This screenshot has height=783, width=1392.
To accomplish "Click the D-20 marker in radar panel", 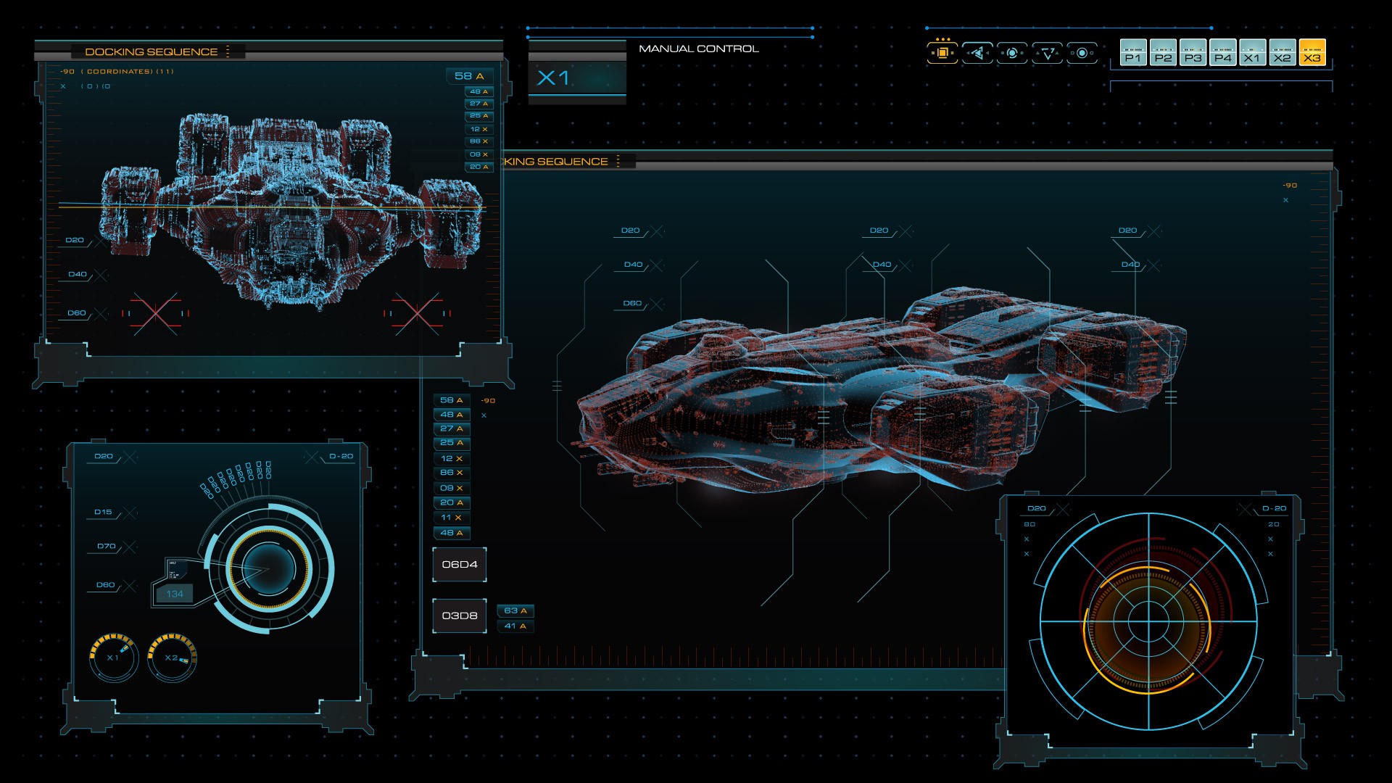I will tap(1274, 508).
